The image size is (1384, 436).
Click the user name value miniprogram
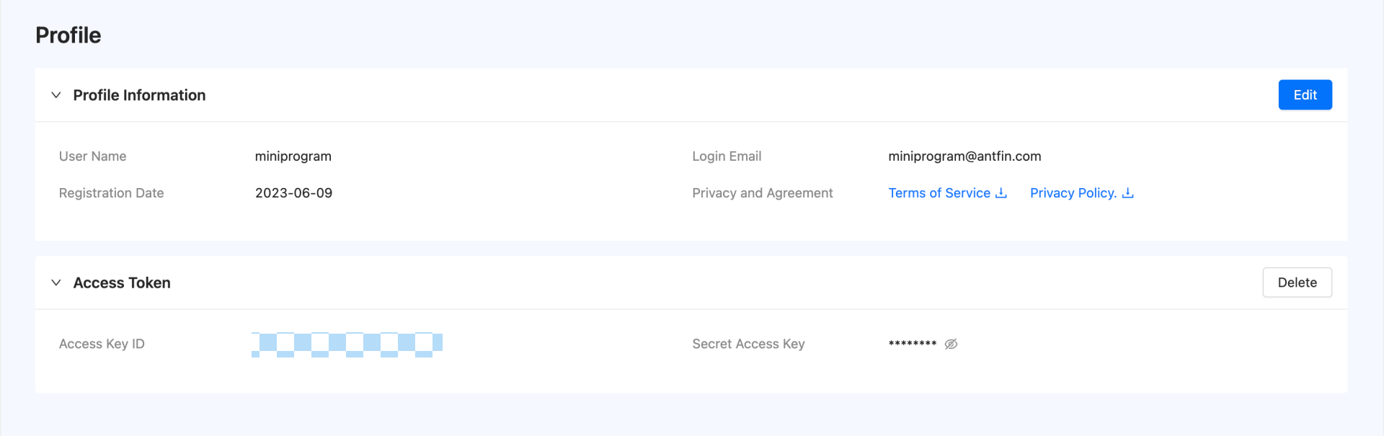tap(293, 156)
